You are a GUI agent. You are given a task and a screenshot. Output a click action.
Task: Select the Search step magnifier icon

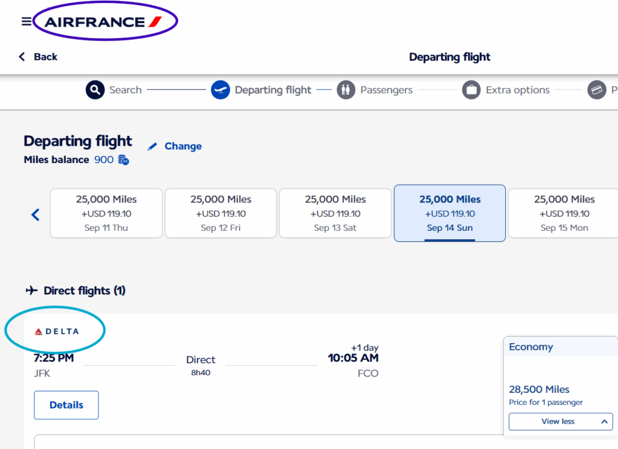click(95, 90)
